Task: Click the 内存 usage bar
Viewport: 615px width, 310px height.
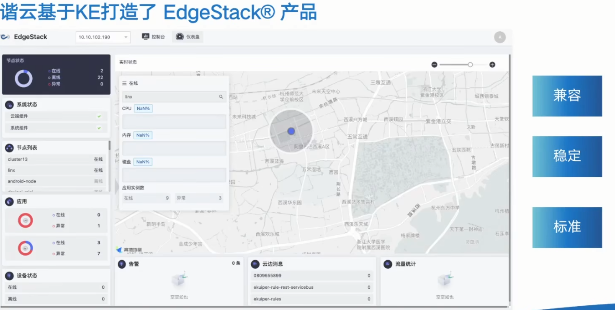Action: (x=174, y=148)
